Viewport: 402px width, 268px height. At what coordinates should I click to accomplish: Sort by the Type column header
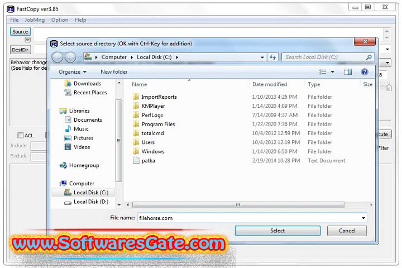[314, 84]
